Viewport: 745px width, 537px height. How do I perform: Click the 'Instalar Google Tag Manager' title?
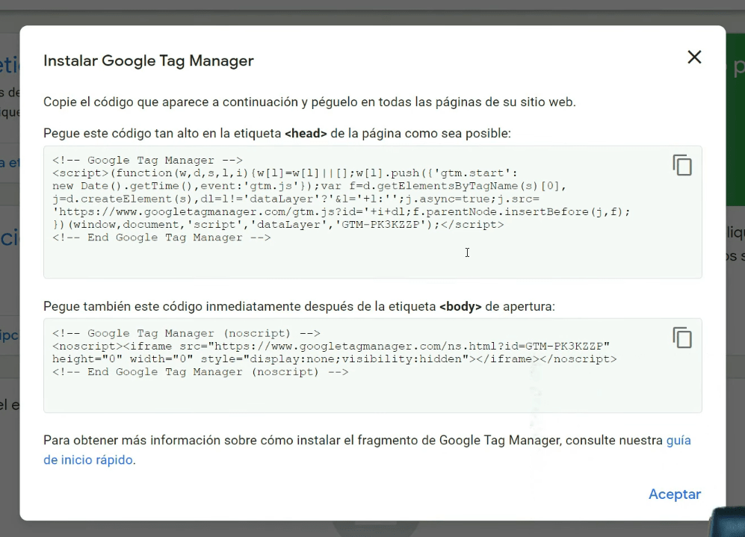click(x=148, y=60)
